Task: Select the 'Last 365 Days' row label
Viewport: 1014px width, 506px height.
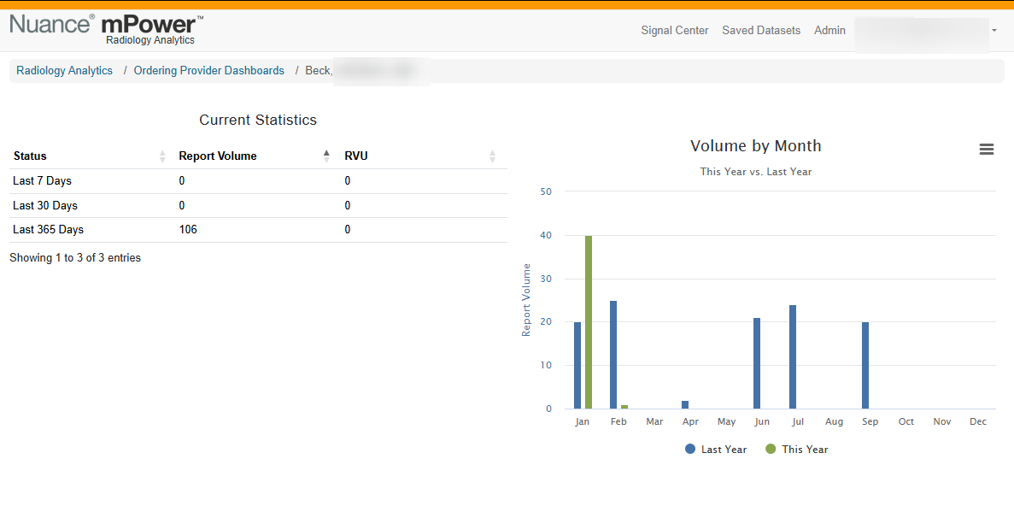Action: coord(48,230)
